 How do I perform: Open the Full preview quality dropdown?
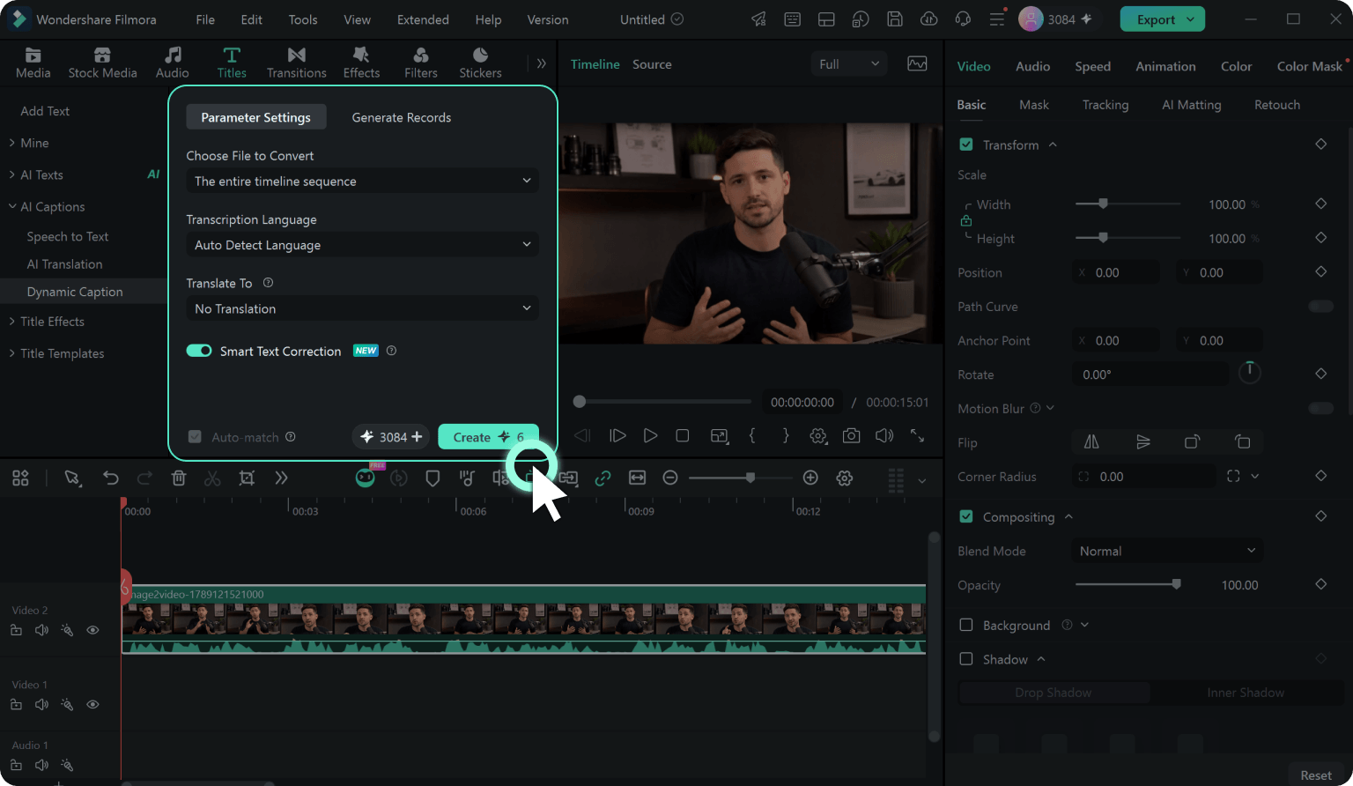pos(849,63)
